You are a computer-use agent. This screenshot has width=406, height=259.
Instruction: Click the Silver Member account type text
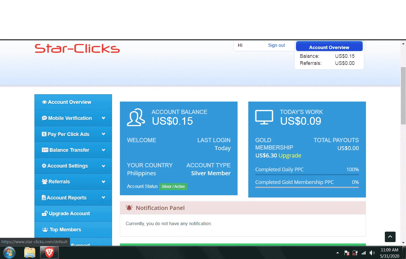click(211, 173)
